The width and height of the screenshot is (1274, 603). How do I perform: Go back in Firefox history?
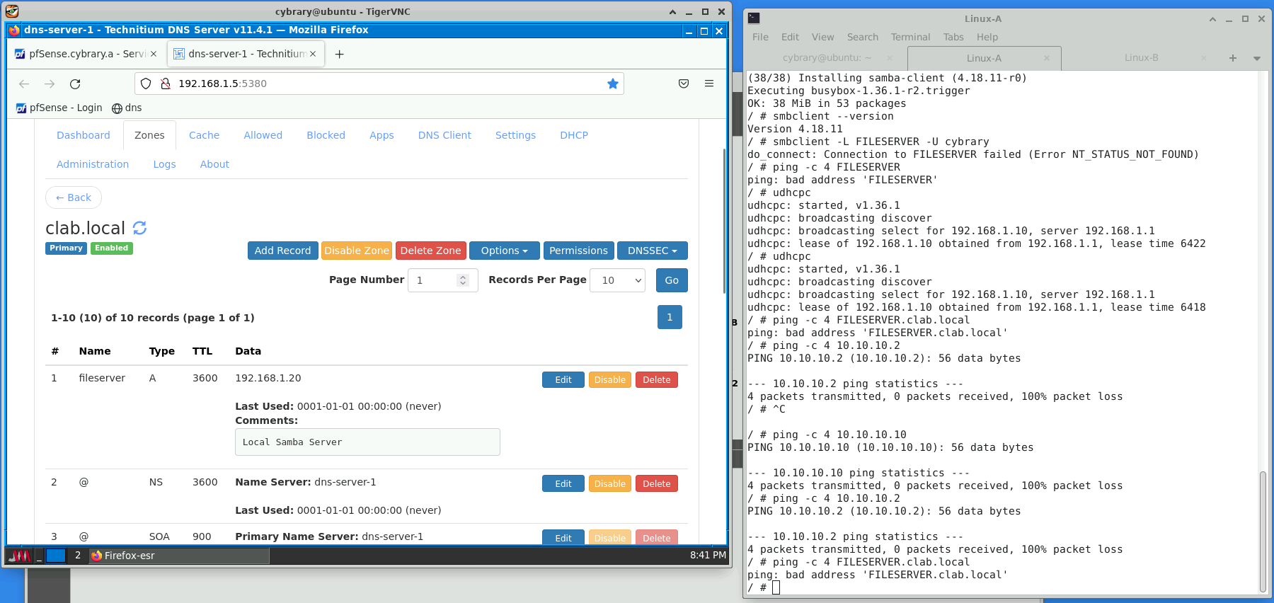click(24, 84)
